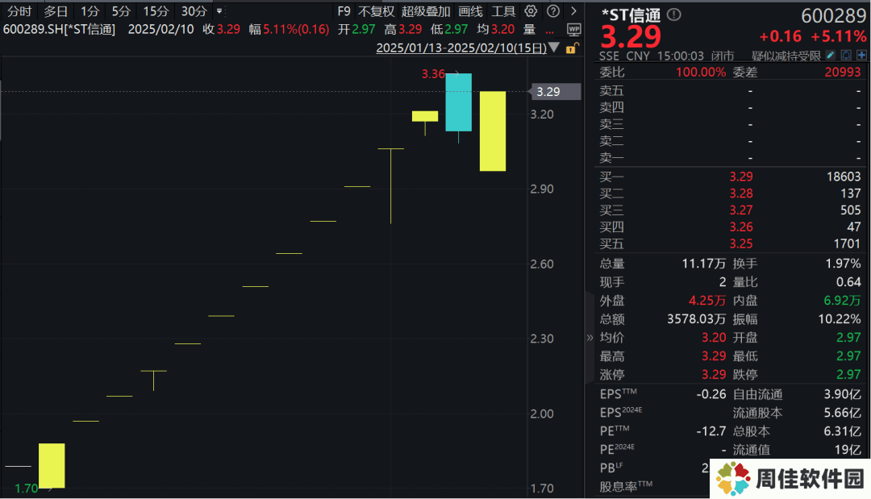Image resolution: width=871 pixels, height=499 pixels.
Task: Click the date range 2025/01/13-2025/02/10 link
Action: point(461,48)
